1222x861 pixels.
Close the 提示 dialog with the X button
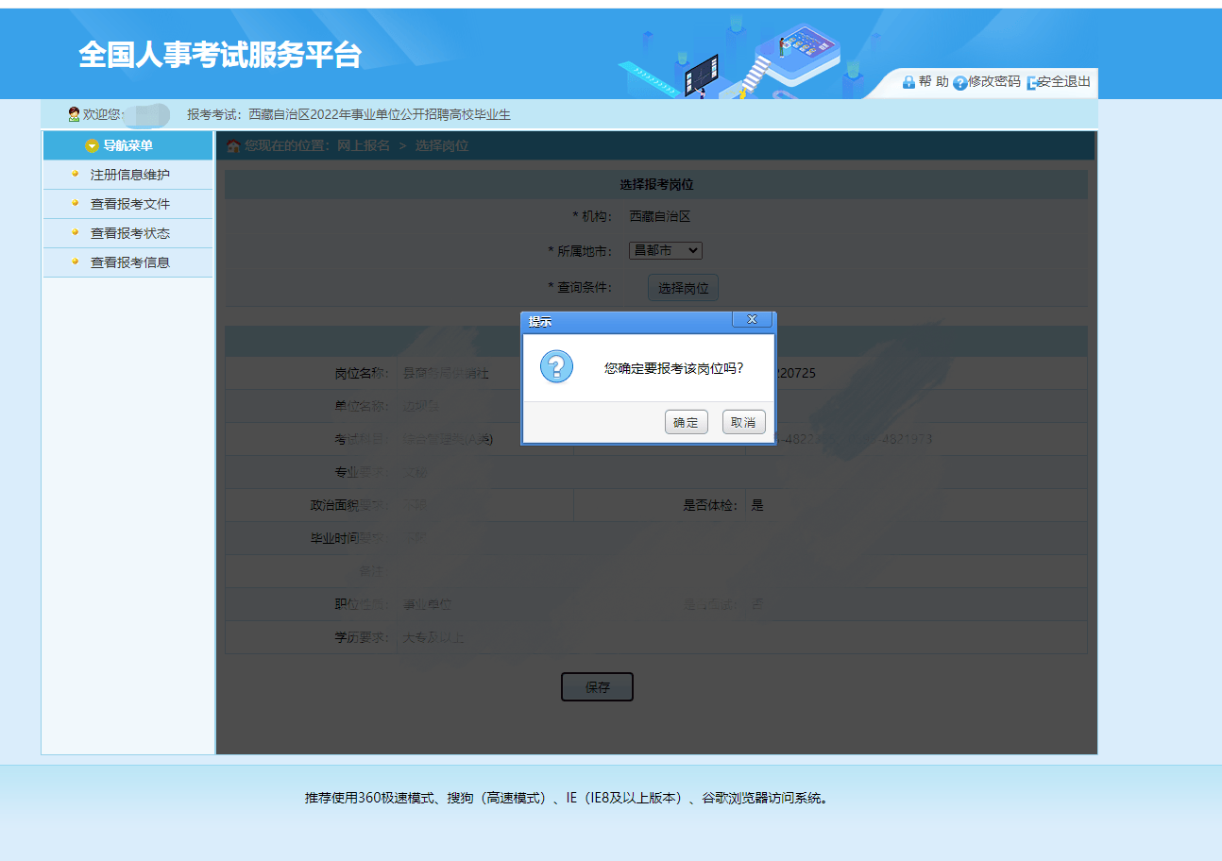(752, 320)
